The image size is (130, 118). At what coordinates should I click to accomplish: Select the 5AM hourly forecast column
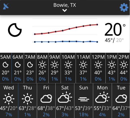tap(6, 68)
